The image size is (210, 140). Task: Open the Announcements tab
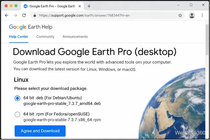[75, 37]
